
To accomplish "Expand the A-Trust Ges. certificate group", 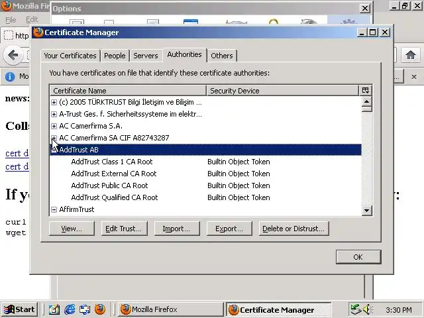I will pos(54,114).
